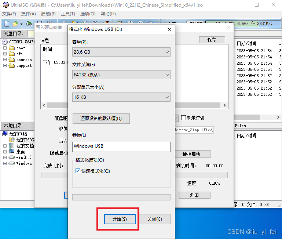
Task: Click the 桌面 desktop icon
Action: (x=12, y=152)
